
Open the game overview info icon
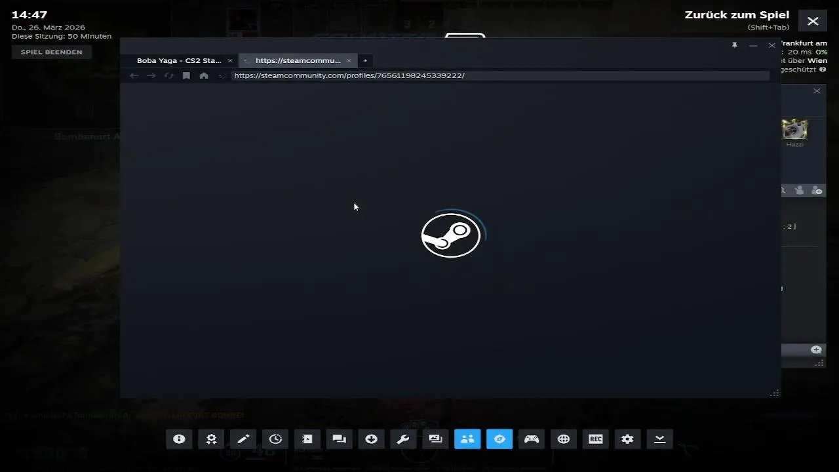[179, 439]
